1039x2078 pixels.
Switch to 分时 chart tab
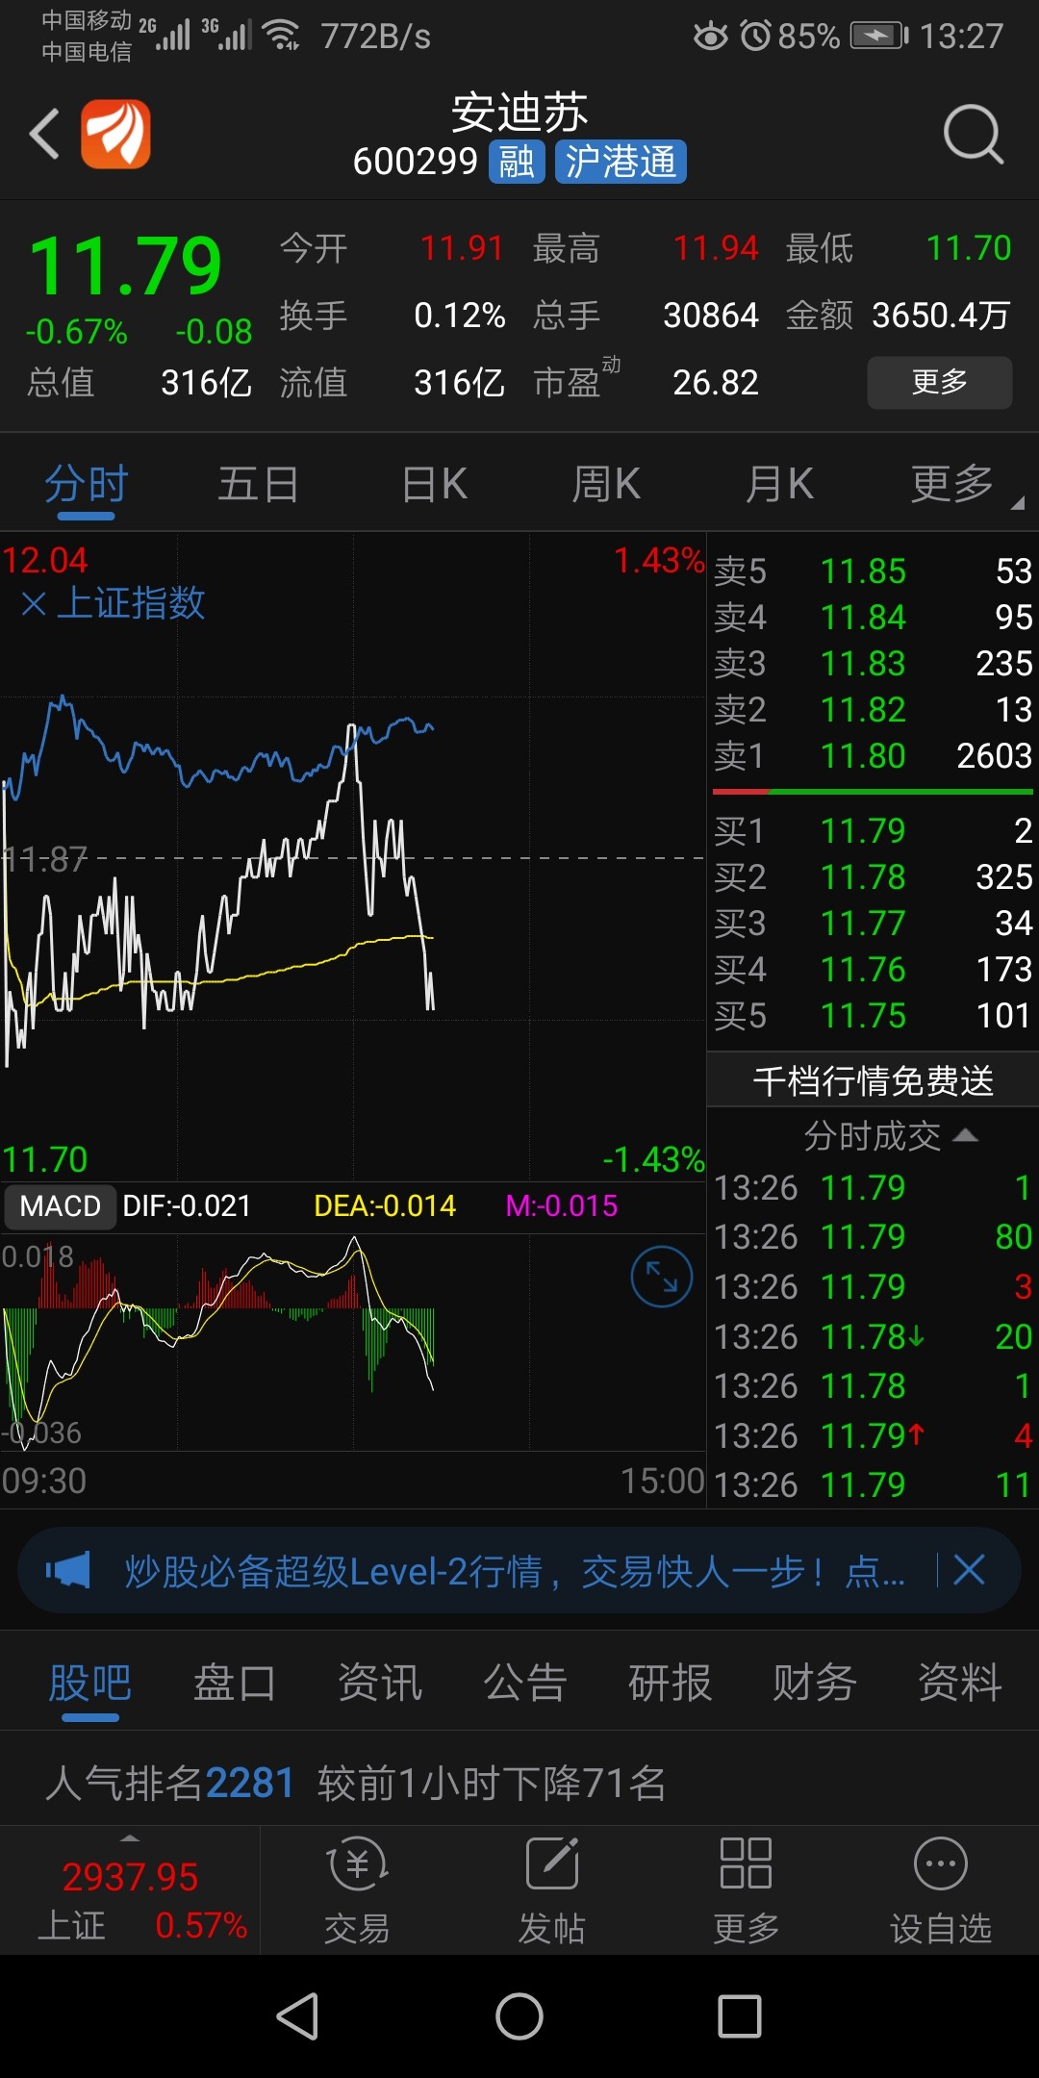coord(87,484)
